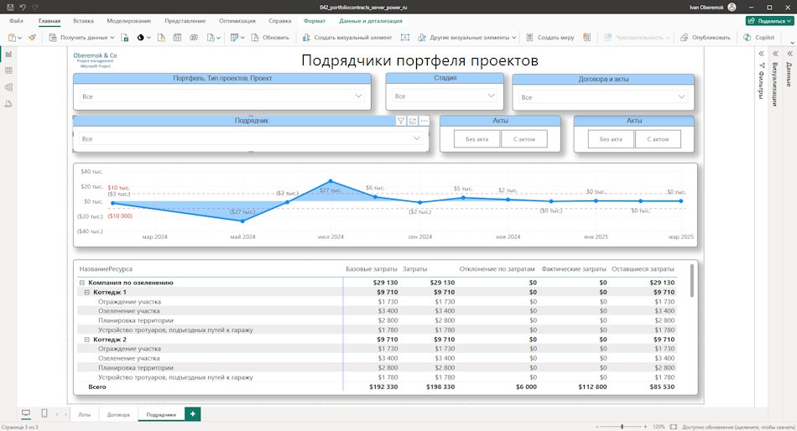Click the Recent sources icon
This screenshot has width=797, height=431.
pyautogui.click(x=211, y=38)
